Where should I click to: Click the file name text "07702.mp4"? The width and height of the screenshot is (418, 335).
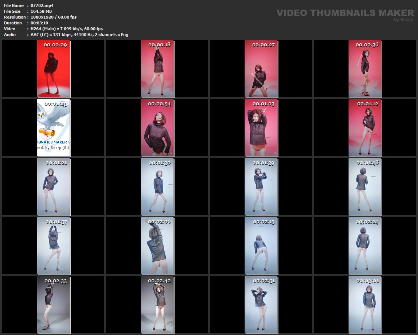(42, 5)
